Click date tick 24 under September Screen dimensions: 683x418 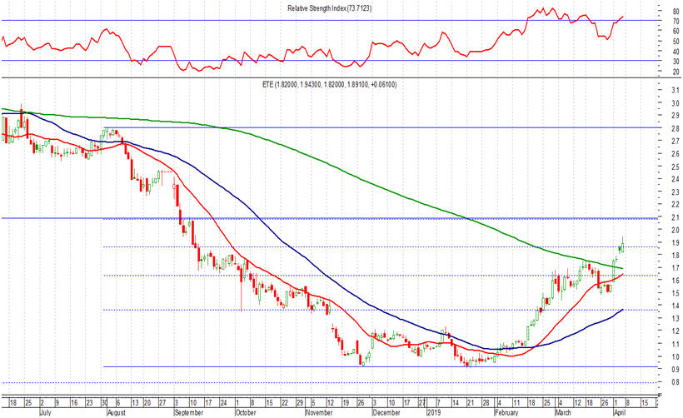tap(223, 403)
